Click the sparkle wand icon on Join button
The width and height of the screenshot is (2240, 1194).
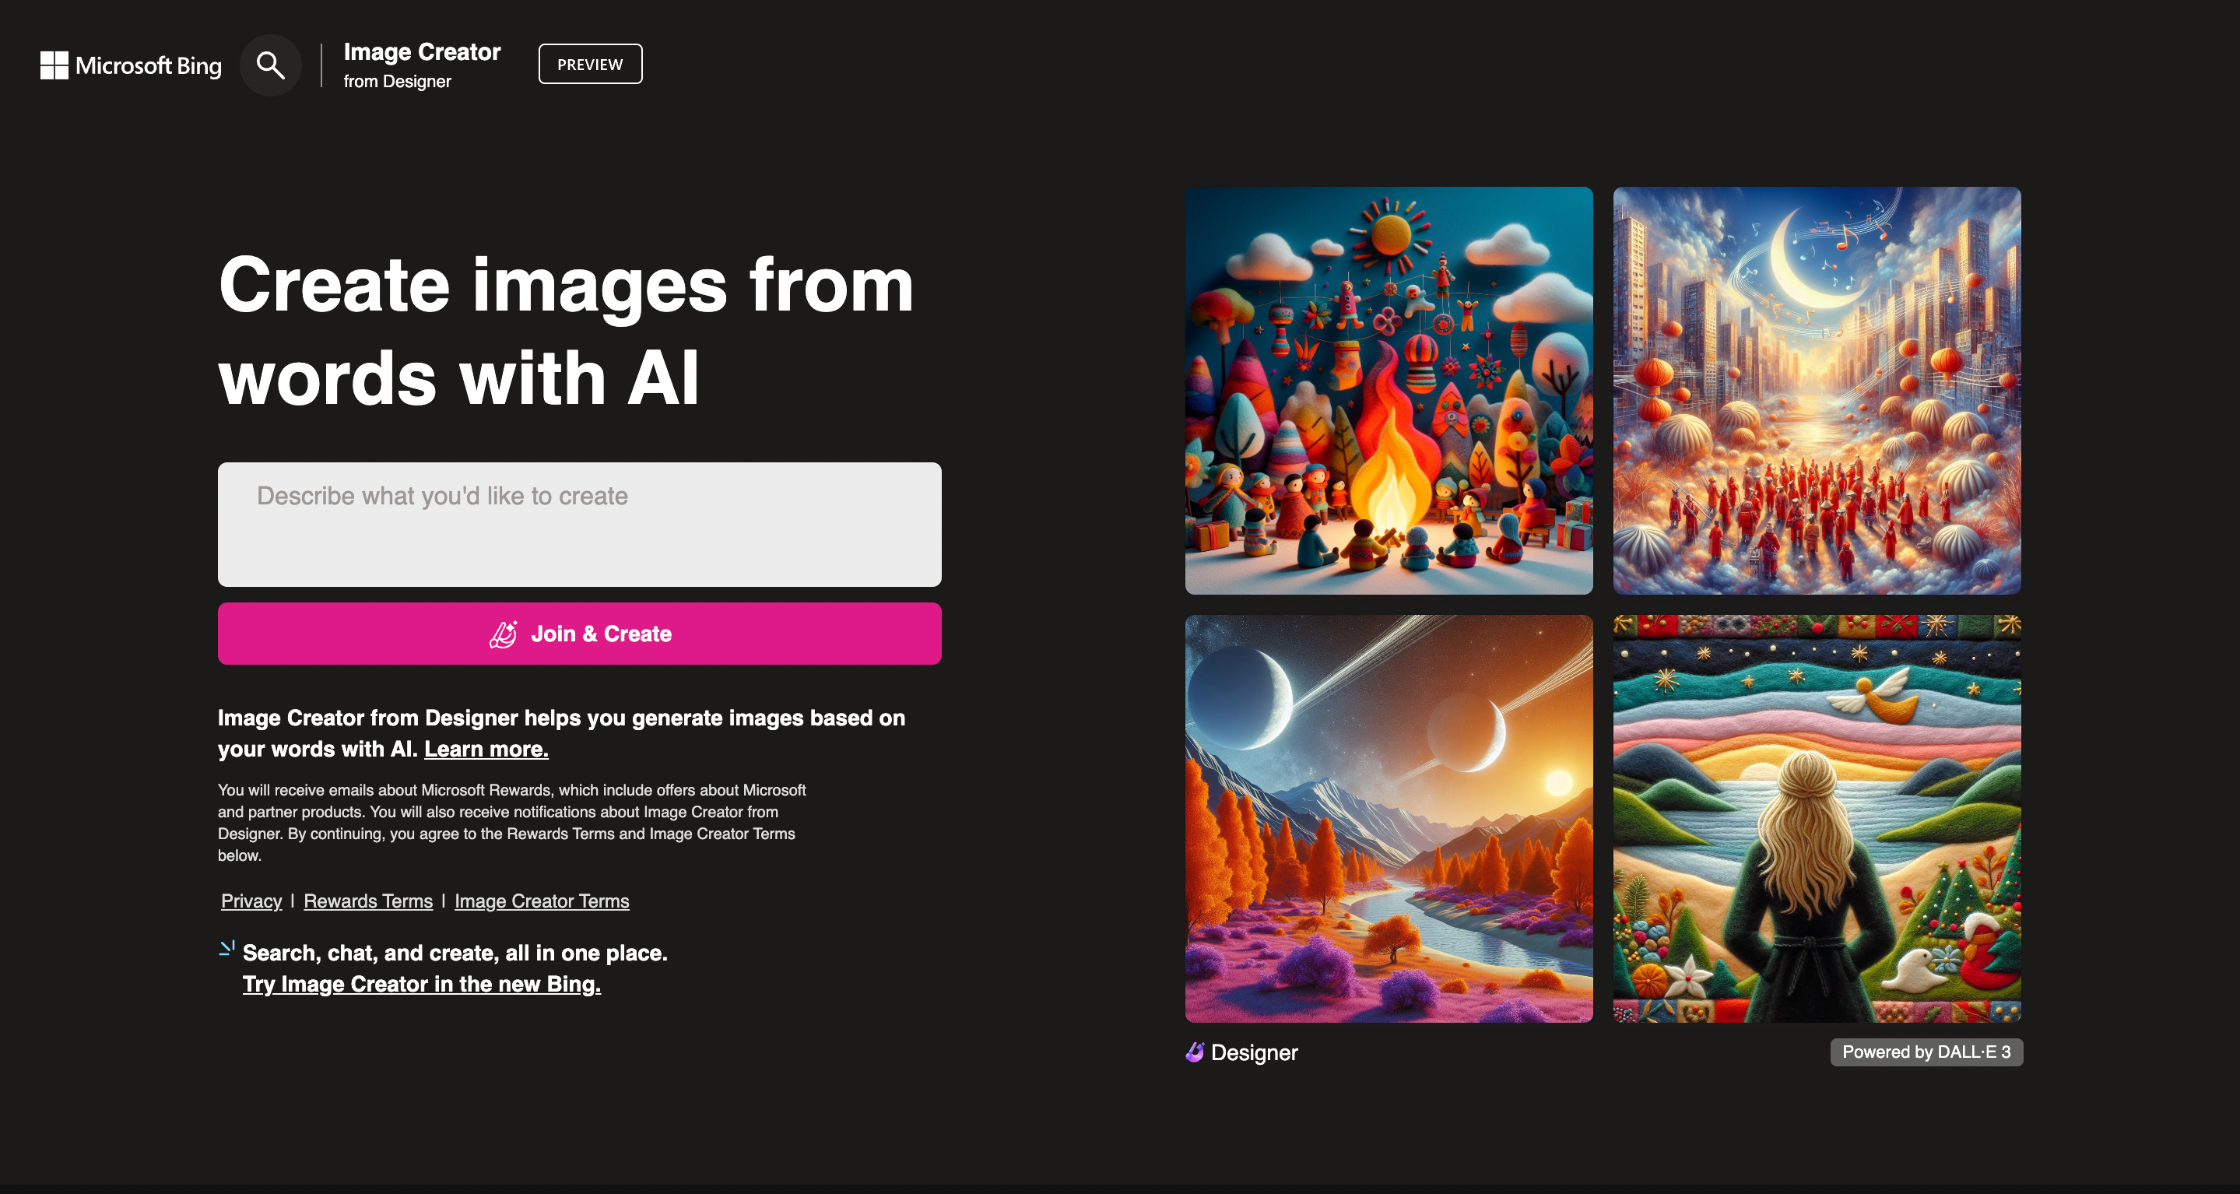point(505,633)
